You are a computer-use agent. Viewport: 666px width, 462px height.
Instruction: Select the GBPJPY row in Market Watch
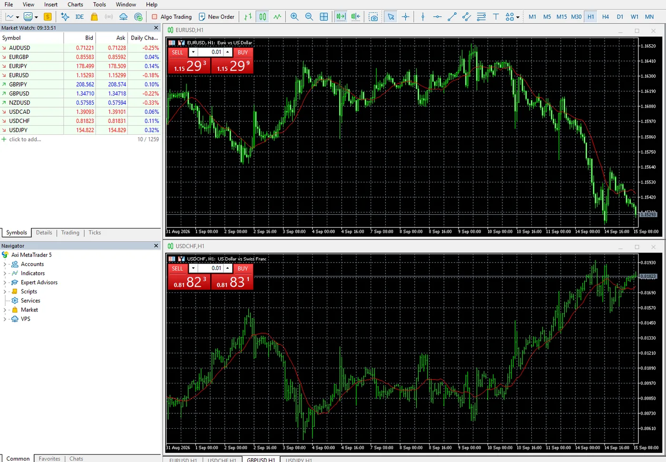pos(80,84)
